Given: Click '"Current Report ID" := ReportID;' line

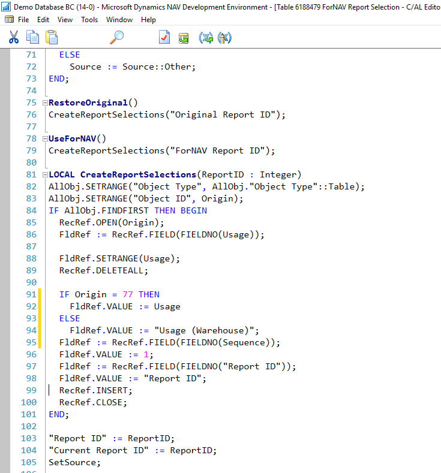Looking at the screenshot, I should pos(133,450).
